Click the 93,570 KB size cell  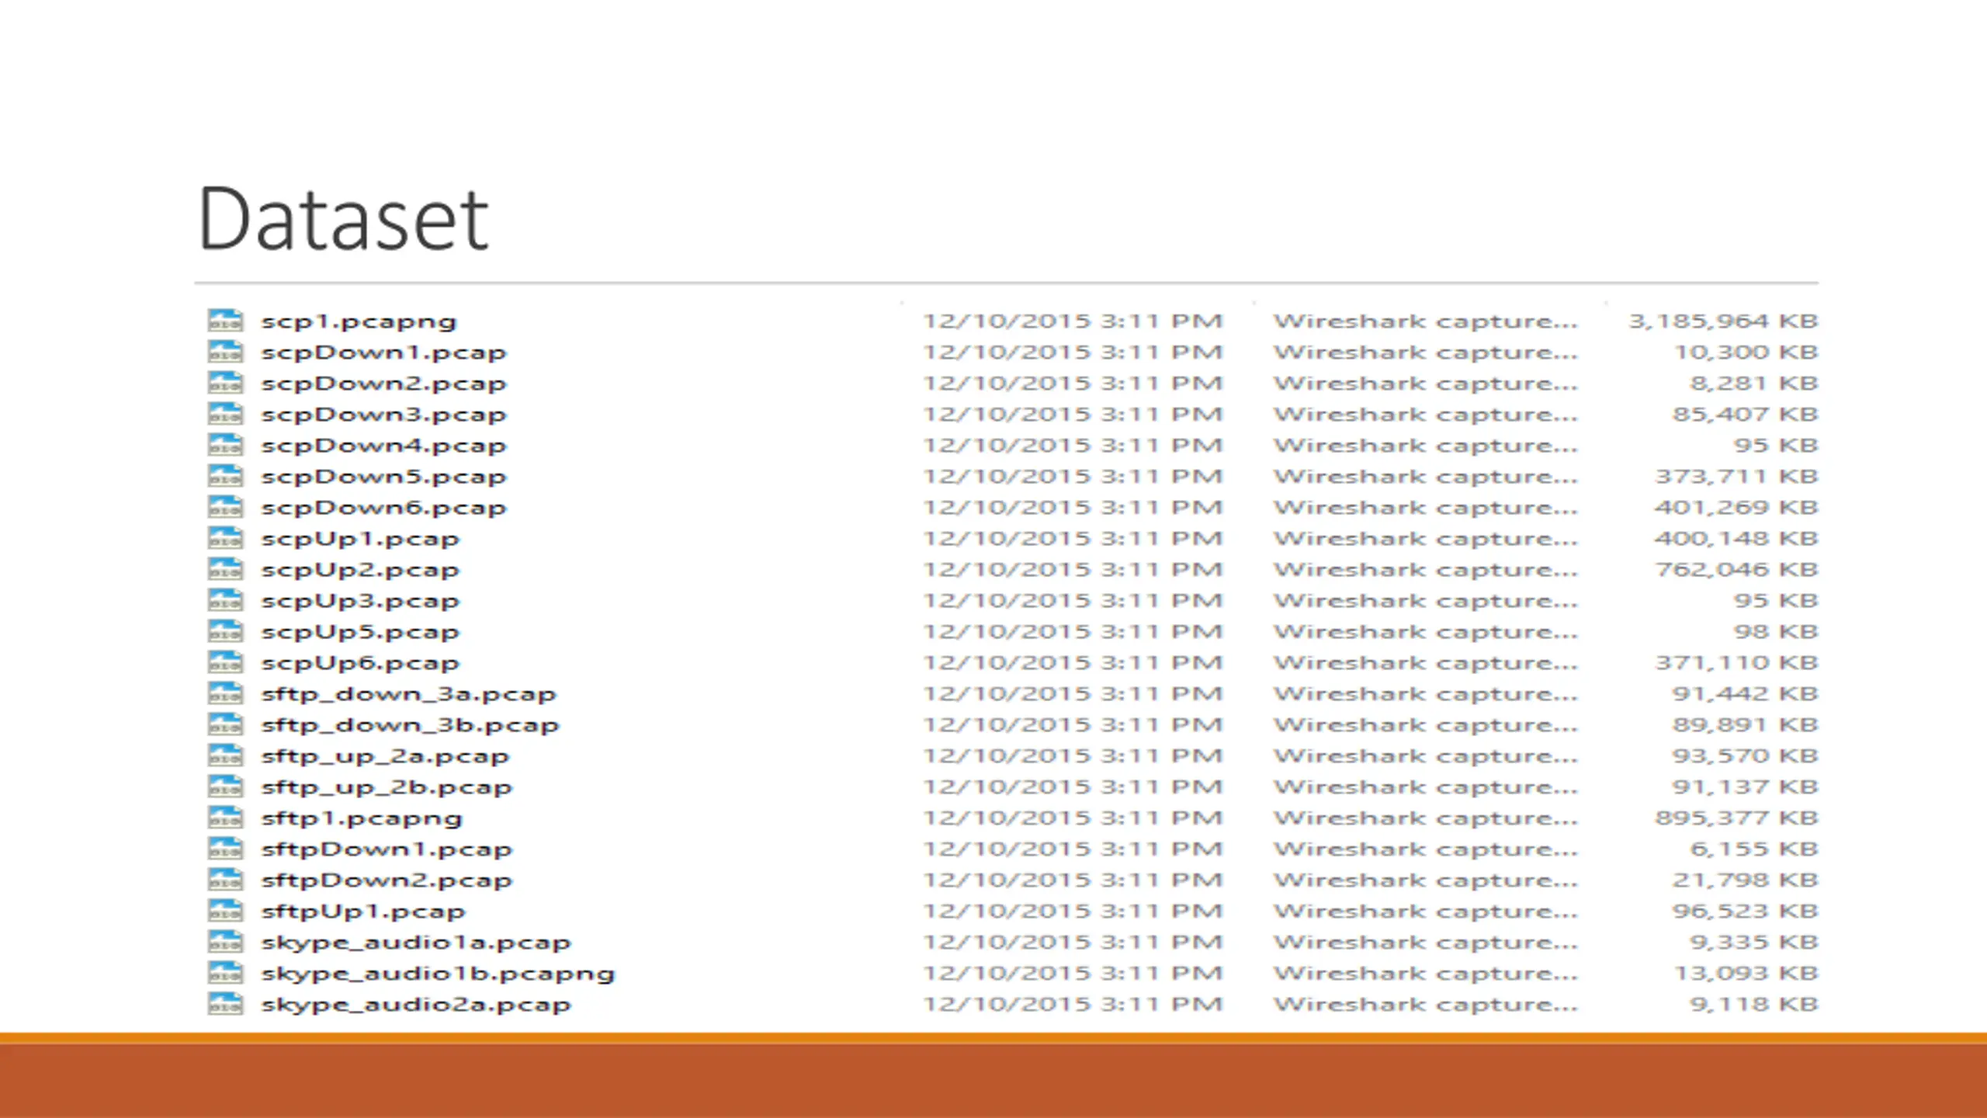pos(1745,756)
